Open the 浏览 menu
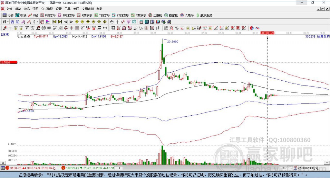The width and height of the screenshot is (330, 178). (18, 9)
